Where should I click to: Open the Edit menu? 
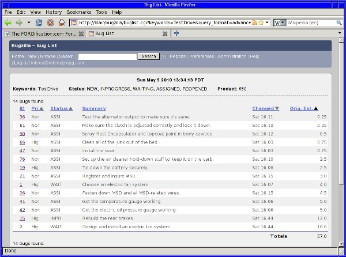[21, 12]
